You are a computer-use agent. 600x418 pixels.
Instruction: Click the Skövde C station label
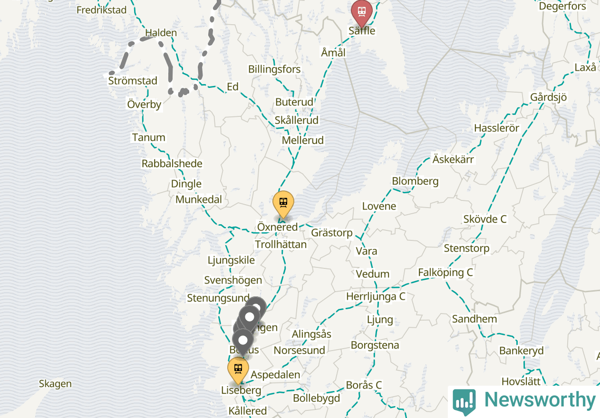pyautogui.click(x=485, y=219)
